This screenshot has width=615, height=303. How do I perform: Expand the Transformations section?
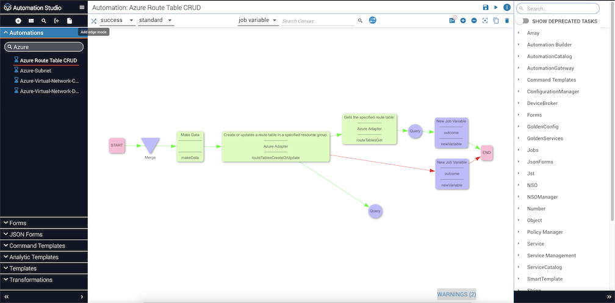(44, 280)
